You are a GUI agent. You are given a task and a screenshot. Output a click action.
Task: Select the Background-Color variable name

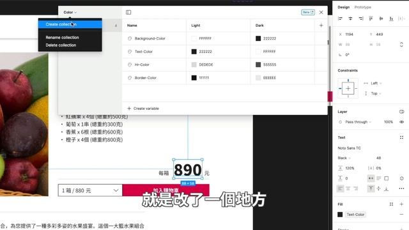tap(150, 38)
